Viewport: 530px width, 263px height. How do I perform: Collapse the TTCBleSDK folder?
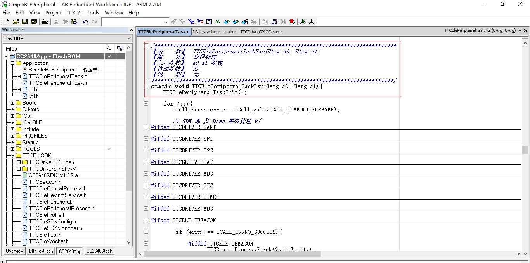click(x=12, y=155)
